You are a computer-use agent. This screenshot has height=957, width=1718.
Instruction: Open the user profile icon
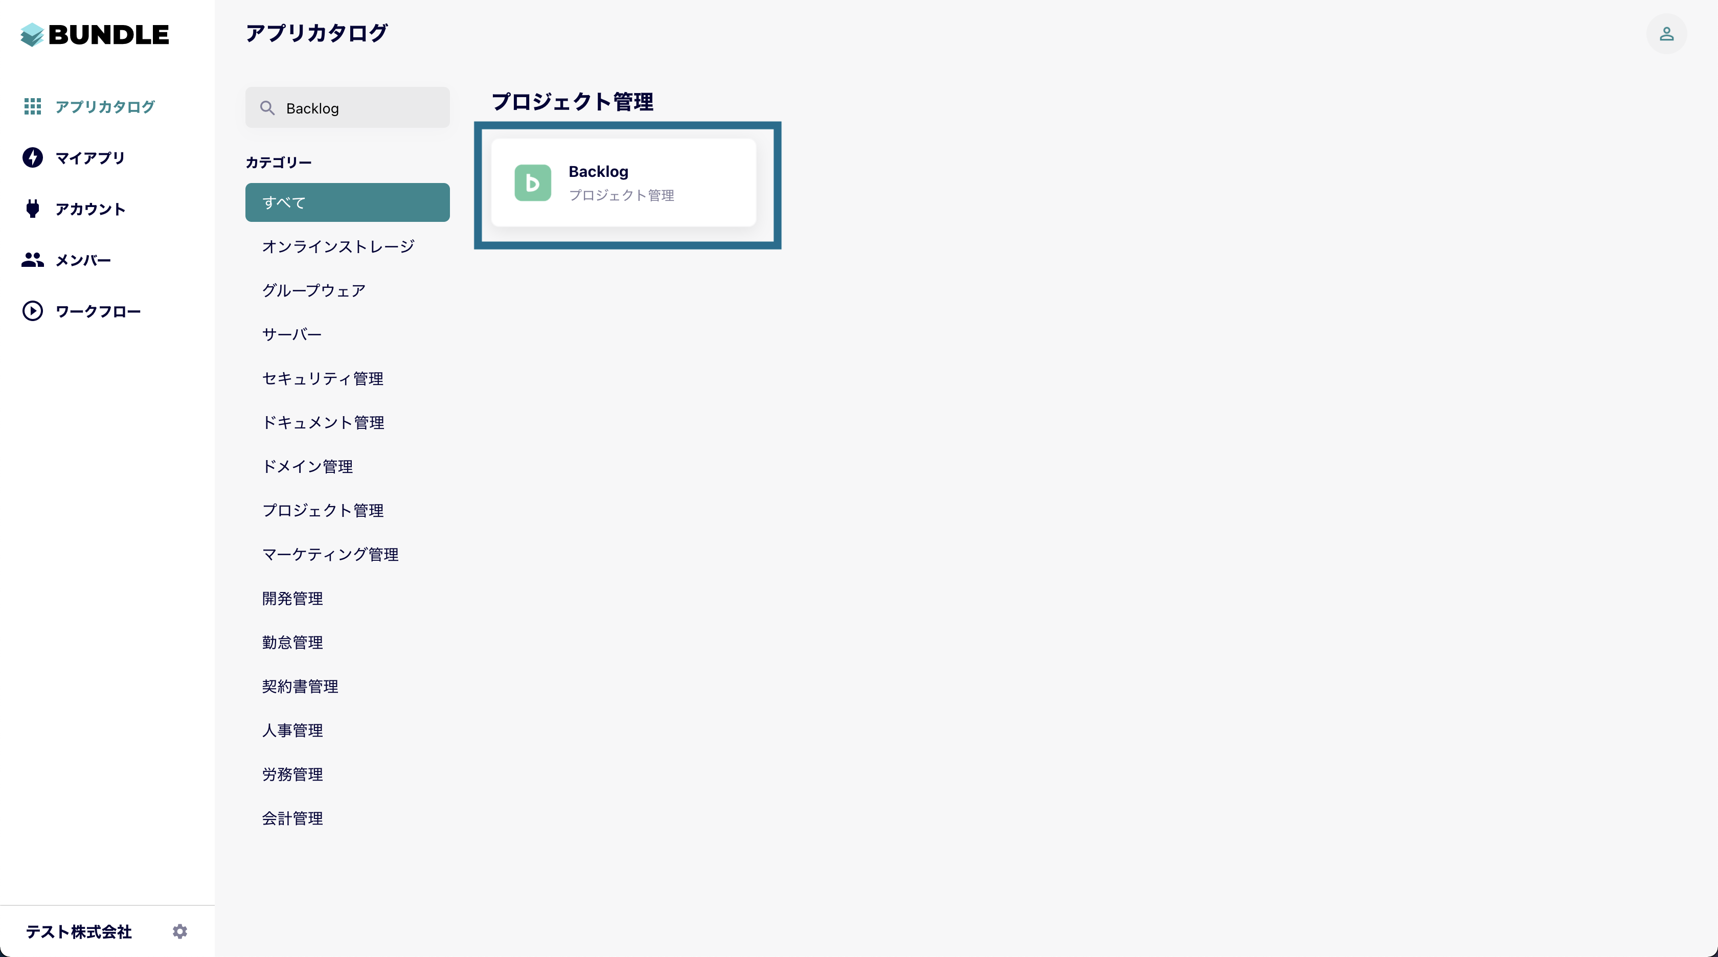click(1665, 34)
